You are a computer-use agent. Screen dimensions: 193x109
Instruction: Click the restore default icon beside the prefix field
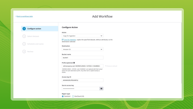point(106,66)
